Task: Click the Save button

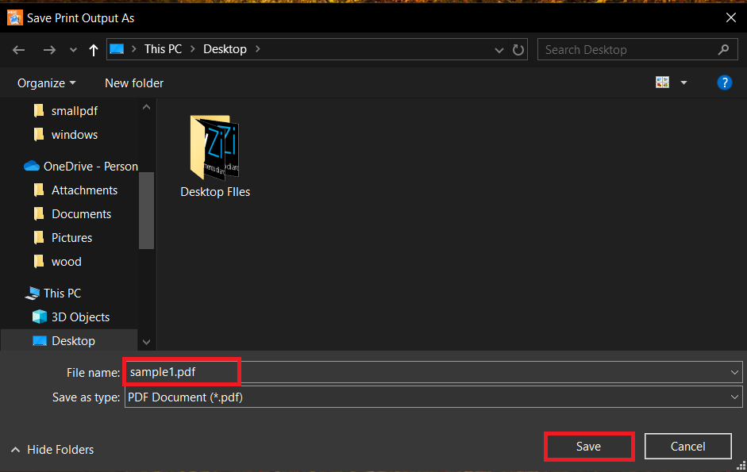Action: (x=588, y=446)
